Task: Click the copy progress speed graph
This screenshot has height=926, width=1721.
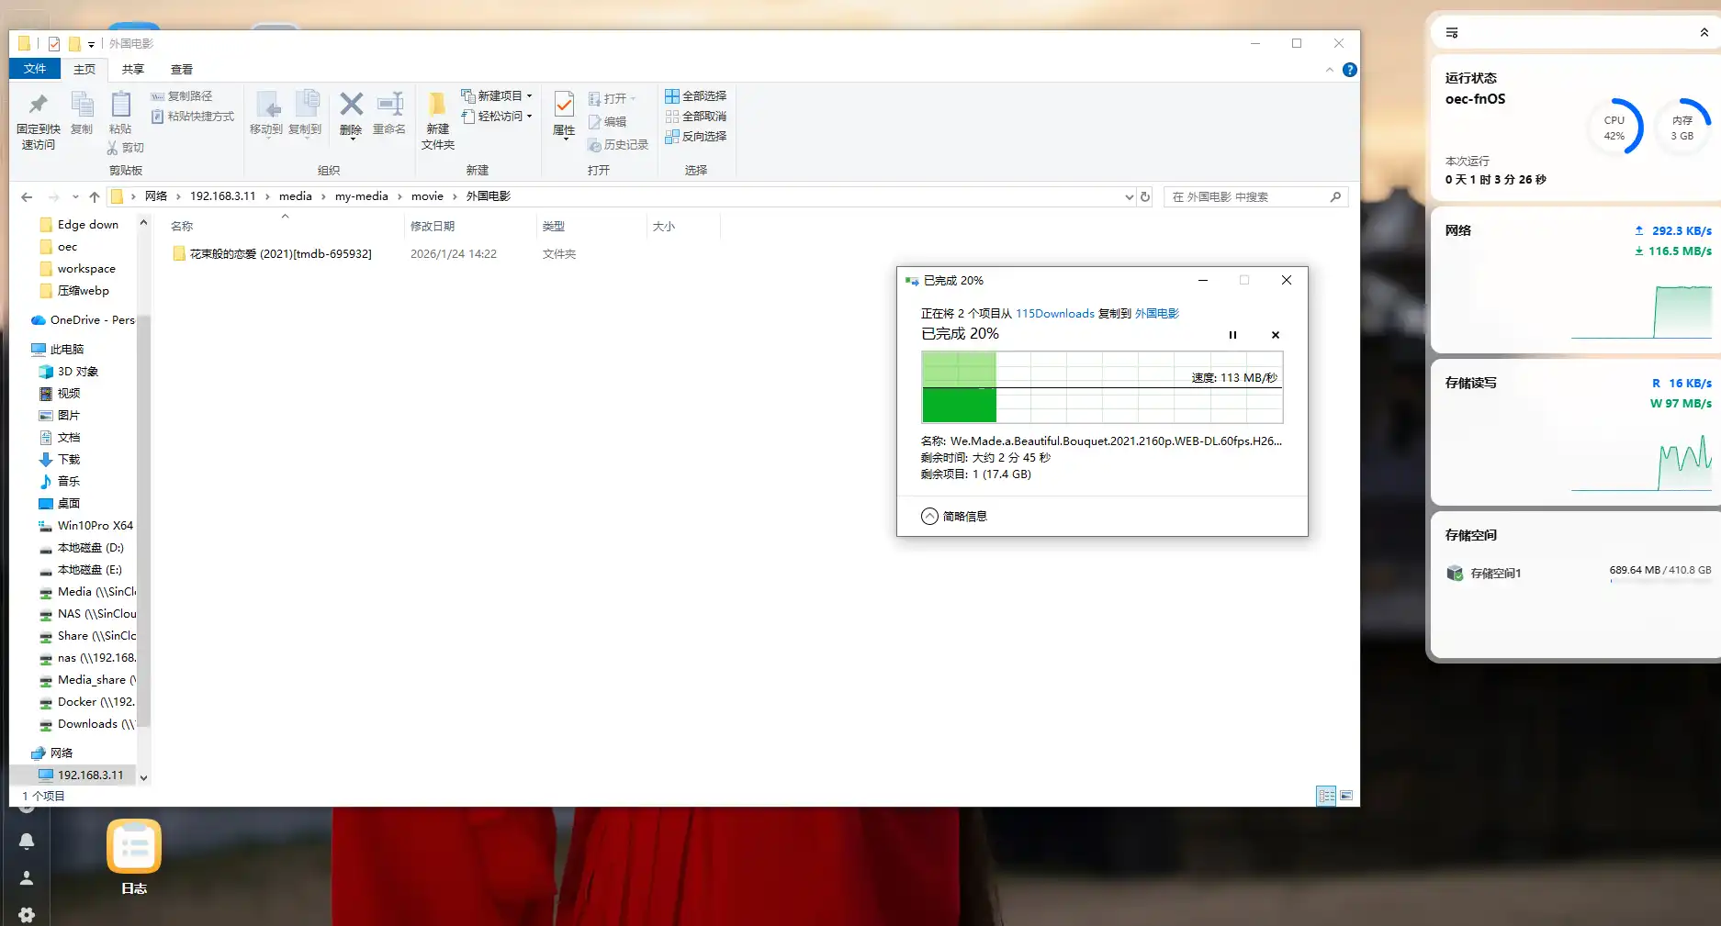Action: tap(1101, 386)
